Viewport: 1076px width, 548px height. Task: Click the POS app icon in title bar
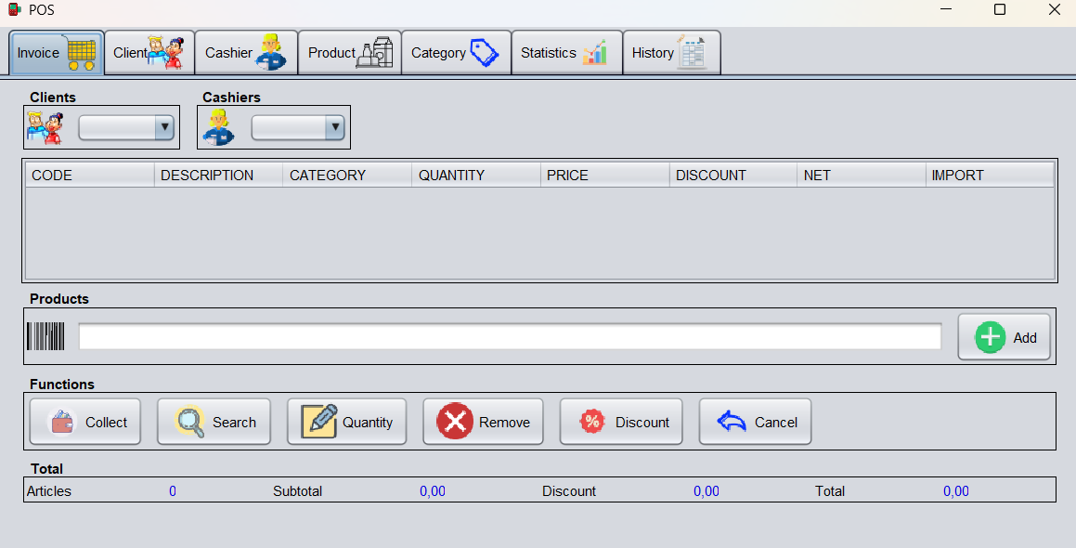coord(15,9)
